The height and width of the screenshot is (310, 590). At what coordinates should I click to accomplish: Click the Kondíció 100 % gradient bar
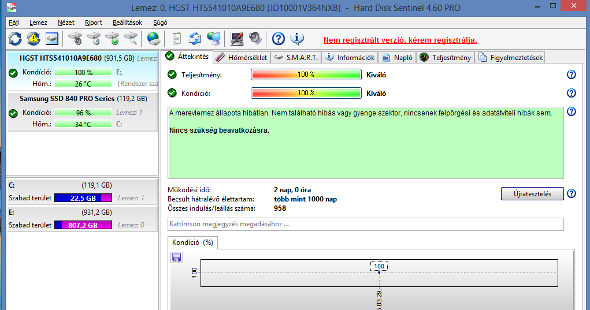[306, 93]
